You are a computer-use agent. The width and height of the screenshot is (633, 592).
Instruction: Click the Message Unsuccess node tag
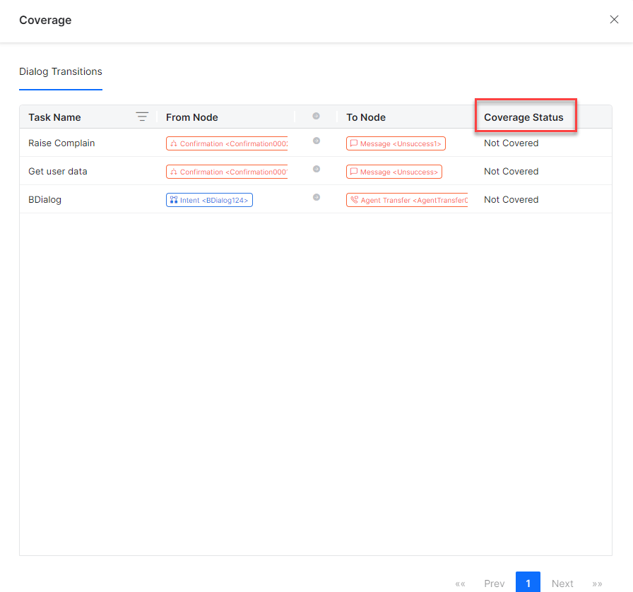[394, 172]
